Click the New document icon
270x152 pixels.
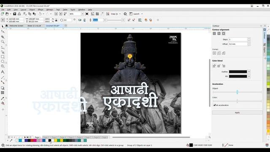point(3,14)
